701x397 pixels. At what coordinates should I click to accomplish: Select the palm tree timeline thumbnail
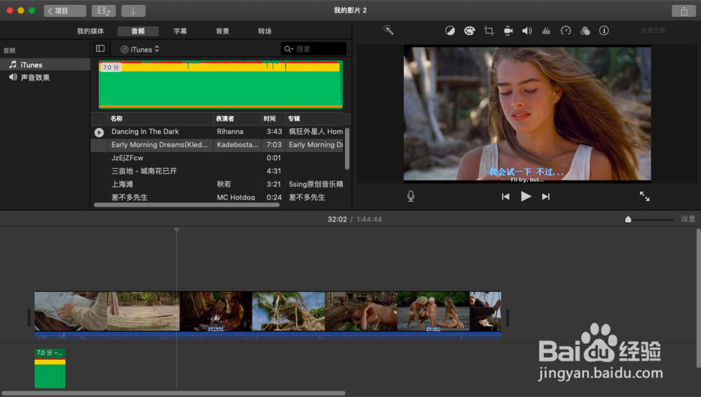click(x=288, y=312)
